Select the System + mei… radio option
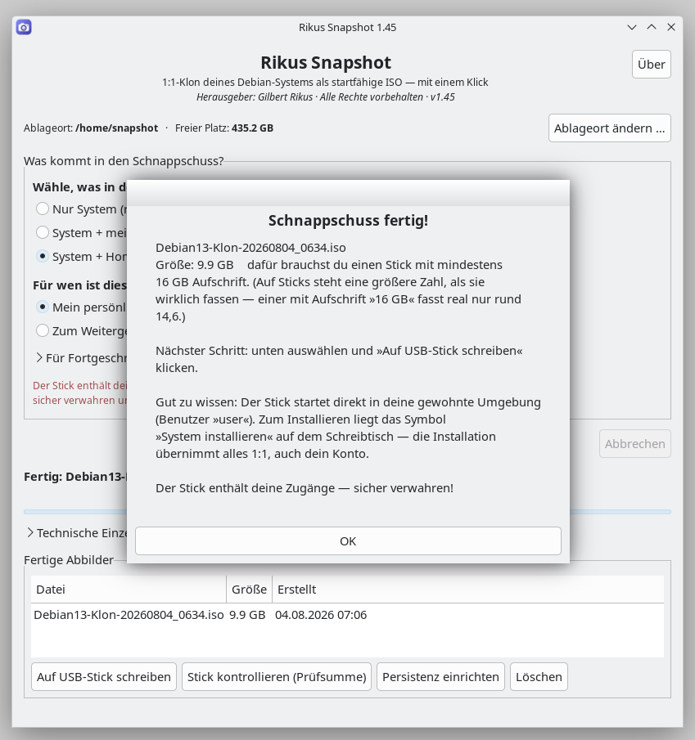Screen dimensions: 695x740 pyautogui.click(x=43, y=233)
